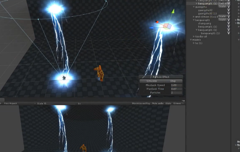The width and height of the screenshot is (240, 152).
Task: Click the game view Scale slider handle
Action: tap(45, 104)
